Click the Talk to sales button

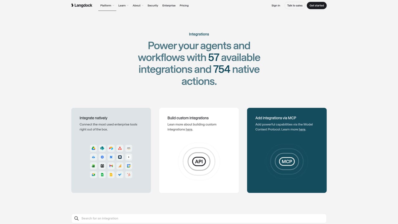[x=295, y=6]
